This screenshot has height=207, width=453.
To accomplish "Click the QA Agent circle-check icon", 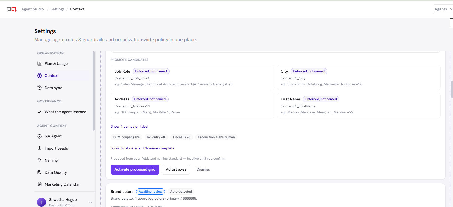I will 39,136.
